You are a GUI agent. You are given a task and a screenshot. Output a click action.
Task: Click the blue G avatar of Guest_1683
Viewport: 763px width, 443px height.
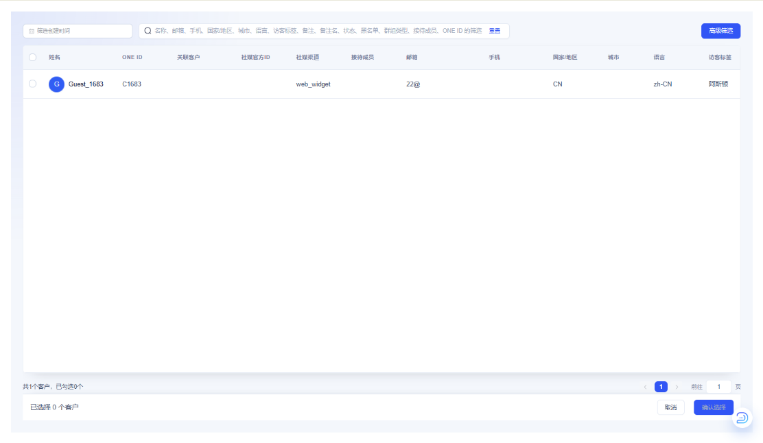click(56, 84)
